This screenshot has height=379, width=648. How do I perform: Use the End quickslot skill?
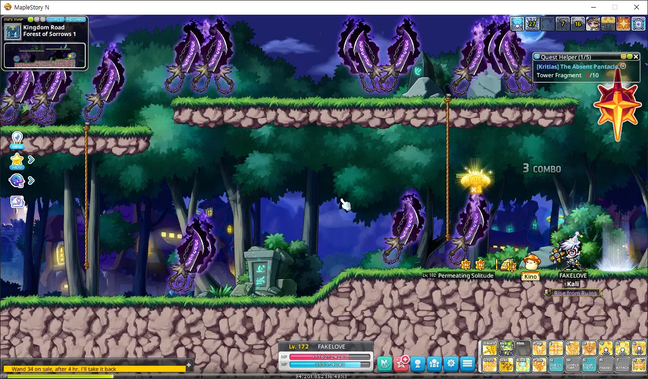click(523, 365)
